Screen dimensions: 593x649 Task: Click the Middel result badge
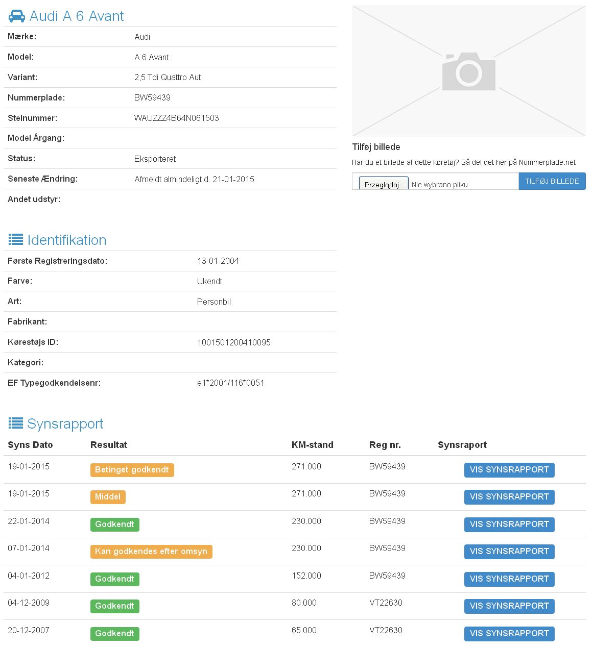pyautogui.click(x=108, y=497)
